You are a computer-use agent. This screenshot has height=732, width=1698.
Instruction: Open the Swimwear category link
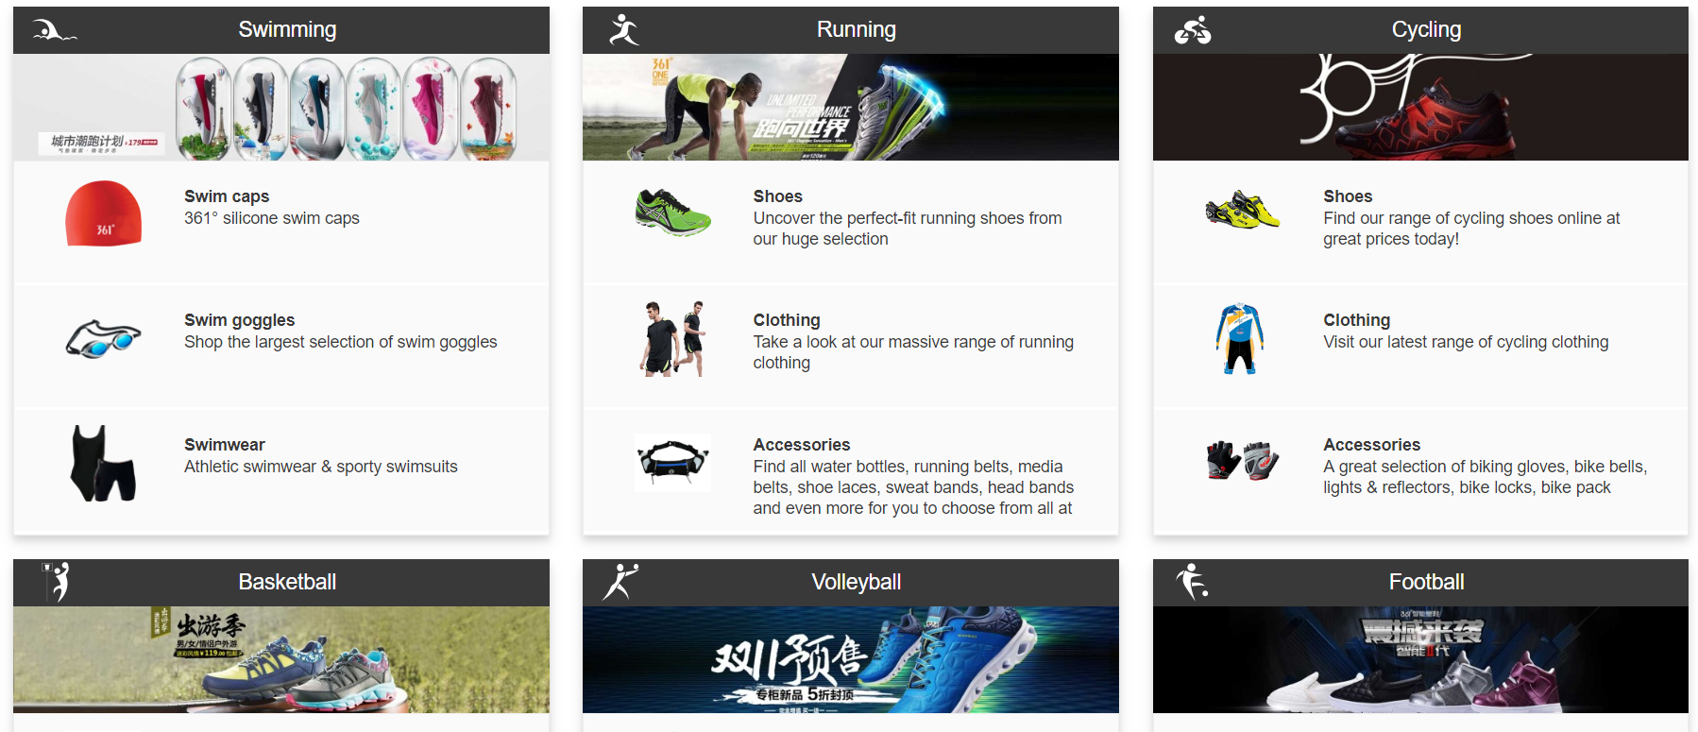pos(224,445)
